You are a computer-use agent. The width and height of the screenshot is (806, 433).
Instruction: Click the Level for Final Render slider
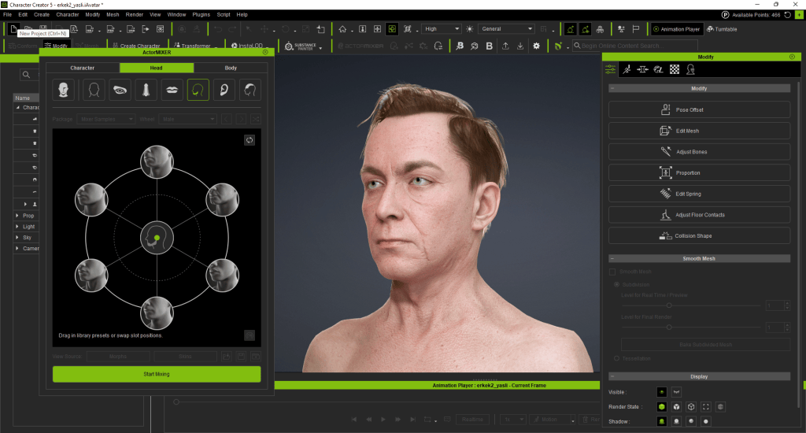tap(690, 327)
